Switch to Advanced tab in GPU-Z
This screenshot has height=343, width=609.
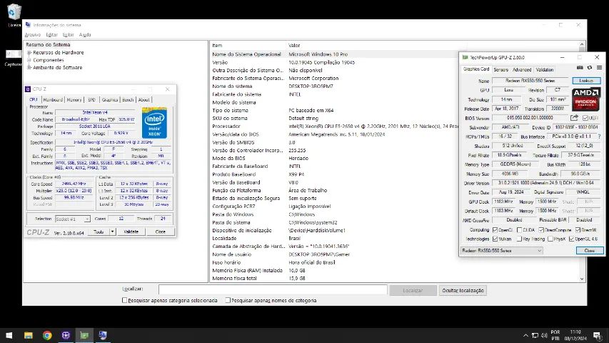pyautogui.click(x=522, y=70)
